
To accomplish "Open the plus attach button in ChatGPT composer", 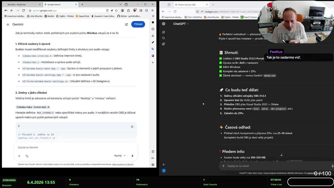I will pos(223,166).
